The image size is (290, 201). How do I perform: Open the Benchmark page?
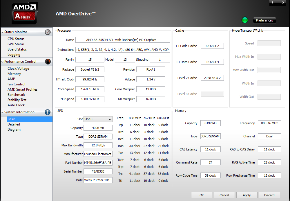pos(16,95)
